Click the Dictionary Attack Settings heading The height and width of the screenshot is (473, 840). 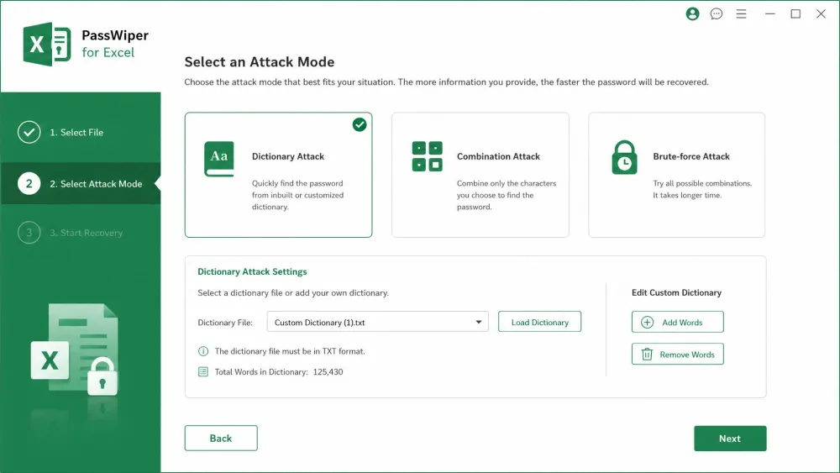pyautogui.click(x=252, y=271)
